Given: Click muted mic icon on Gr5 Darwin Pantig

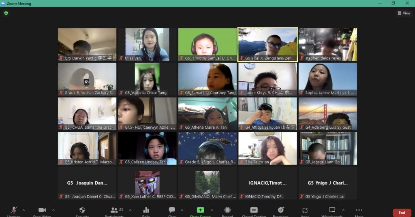Looking at the screenshot, I should pos(61,58).
